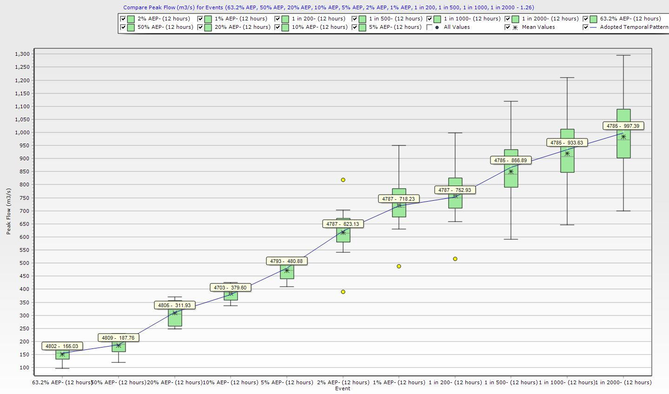Click the green swatch for 1 in 500 legend
The width and height of the screenshot is (669, 394).
pyautogui.click(x=362, y=19)
